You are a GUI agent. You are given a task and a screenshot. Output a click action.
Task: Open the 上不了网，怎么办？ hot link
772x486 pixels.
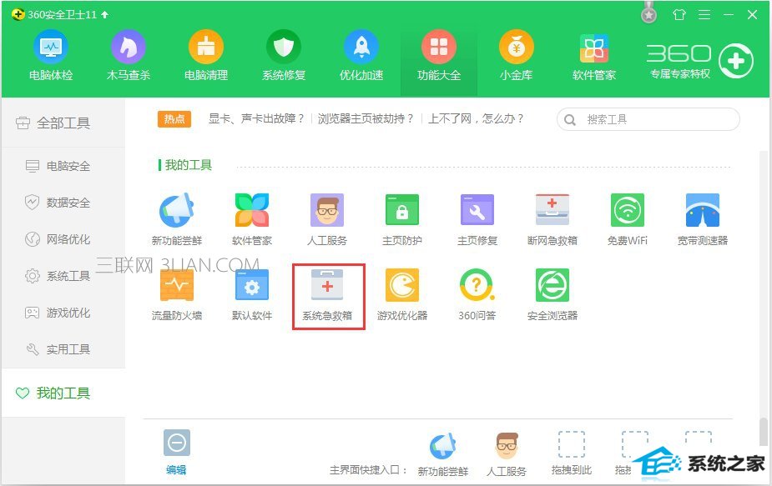(476, 118)
